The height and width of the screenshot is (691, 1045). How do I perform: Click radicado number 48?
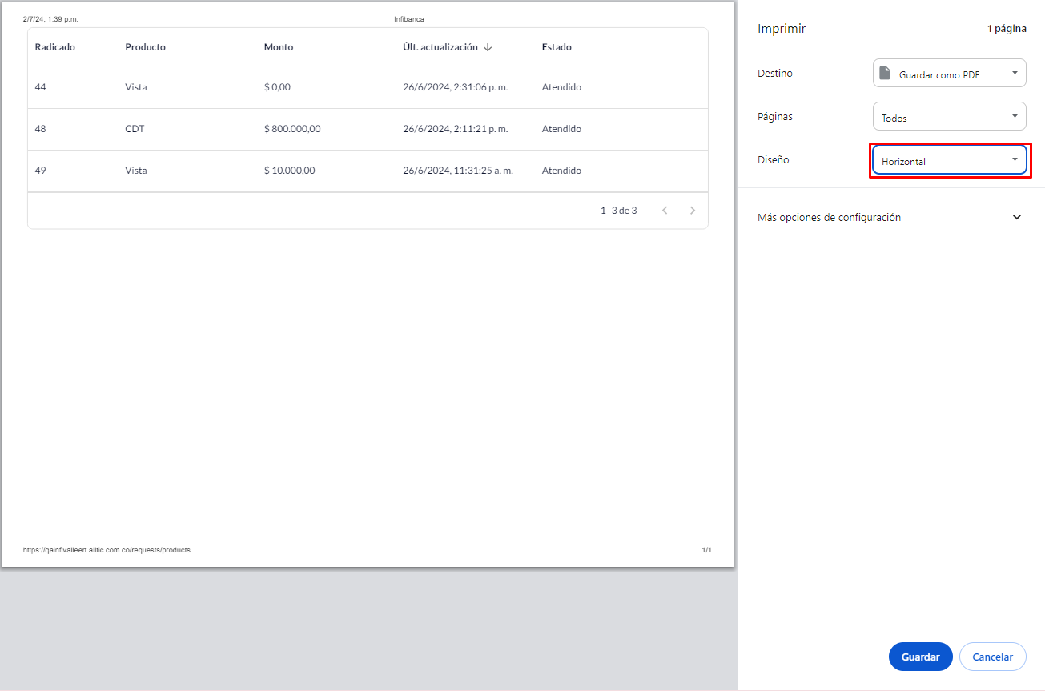41,129
